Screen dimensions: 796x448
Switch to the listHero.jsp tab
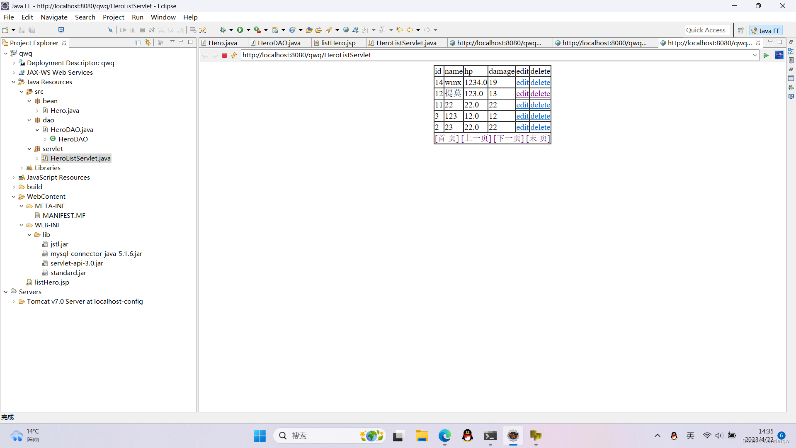338,43
